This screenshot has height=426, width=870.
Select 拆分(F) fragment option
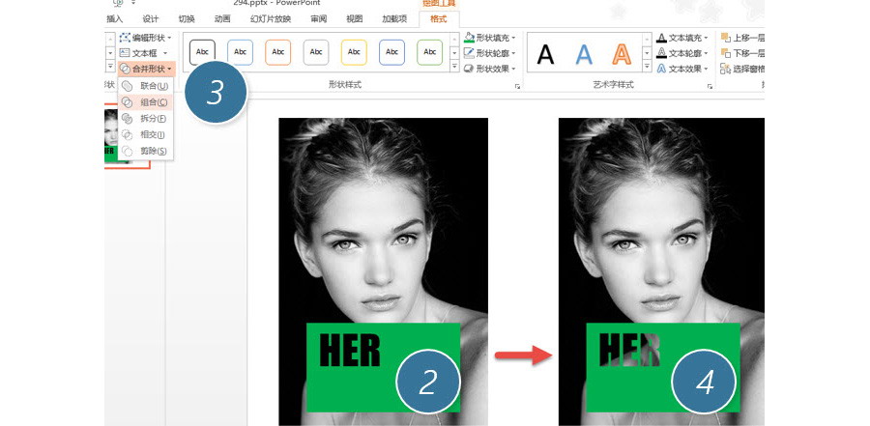[146, 118]
